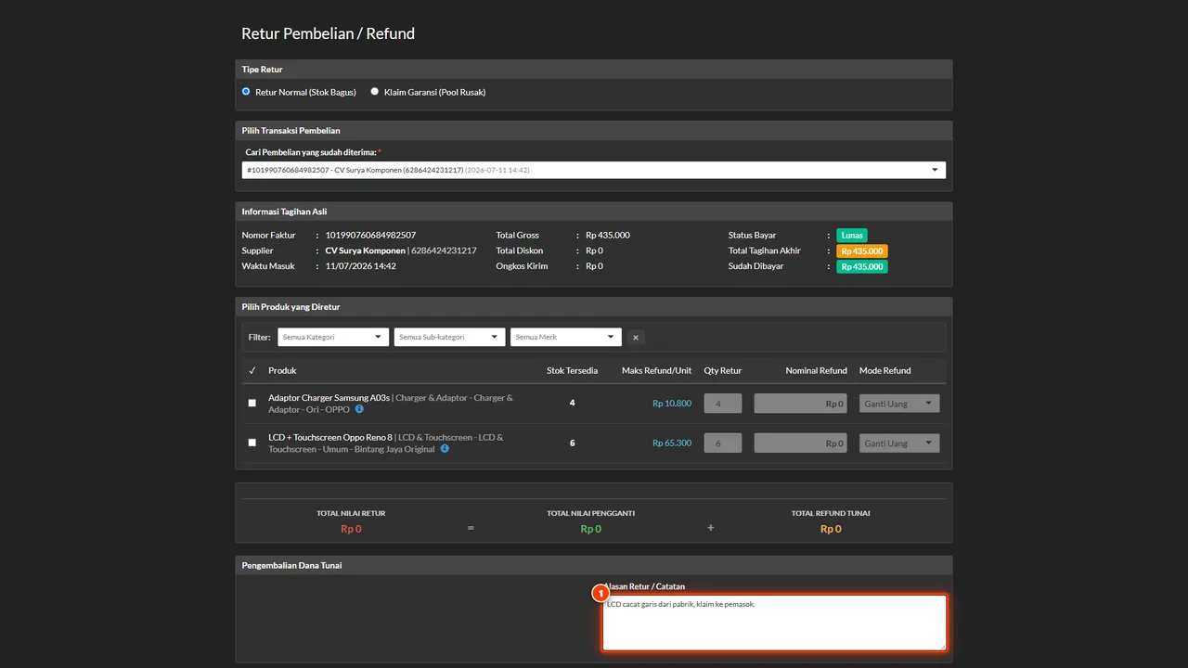Click the orange Total Tagihan Akhir badge
The image size is (1188, 668).
(x=862, y=251)
